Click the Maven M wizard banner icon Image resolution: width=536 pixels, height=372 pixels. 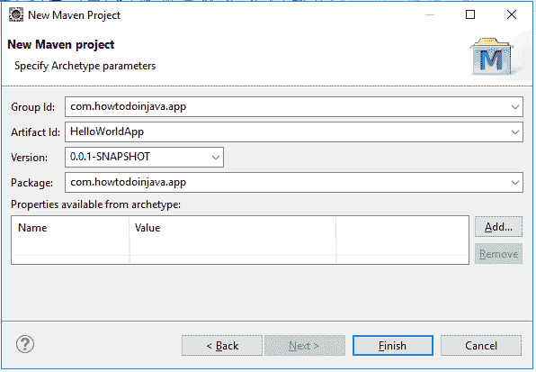coord(492,57)
